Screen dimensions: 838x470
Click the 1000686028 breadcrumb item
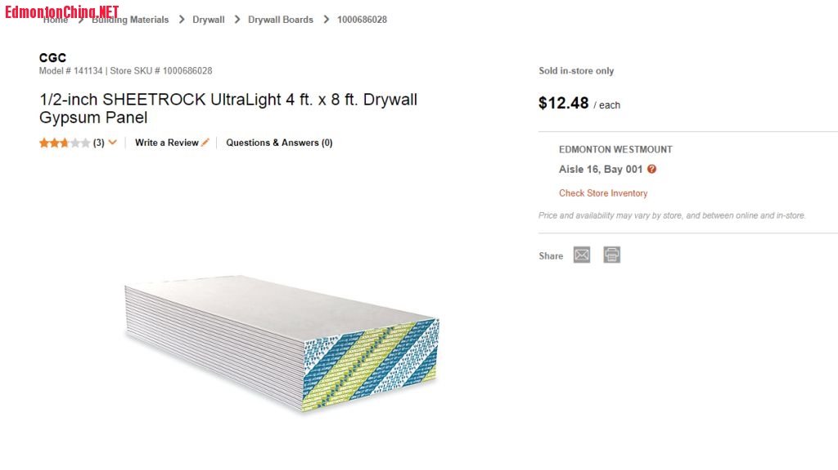[362, 20]
